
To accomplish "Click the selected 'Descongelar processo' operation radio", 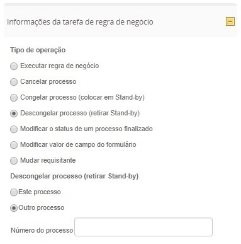I will click(14, 113).
